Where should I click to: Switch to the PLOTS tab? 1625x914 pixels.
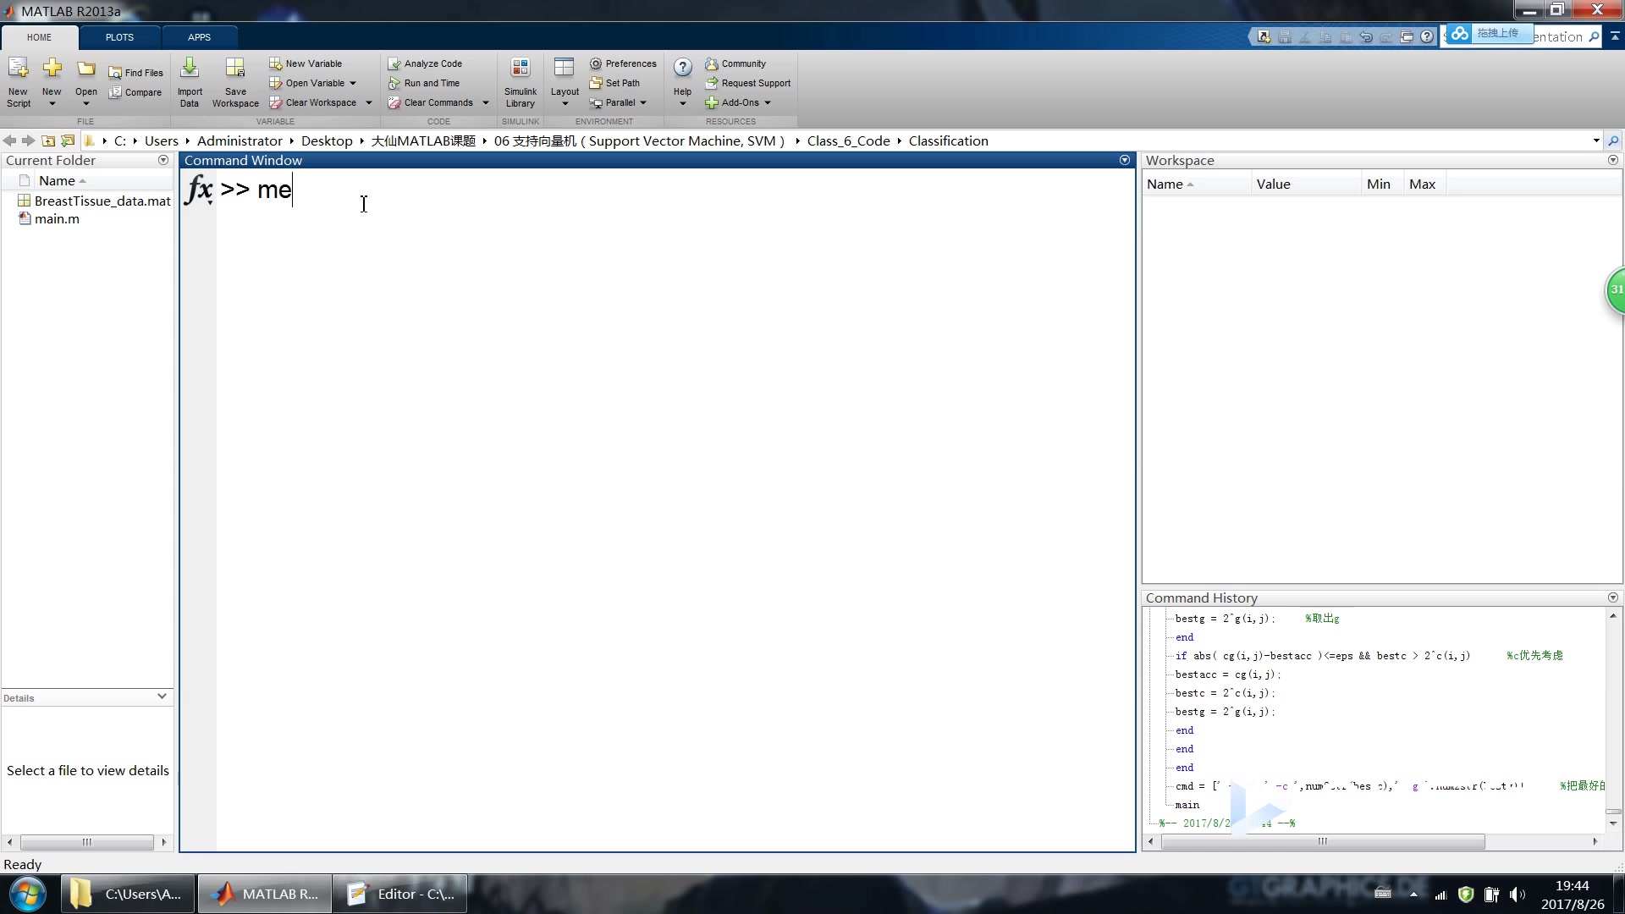click(x=119, y=37)
